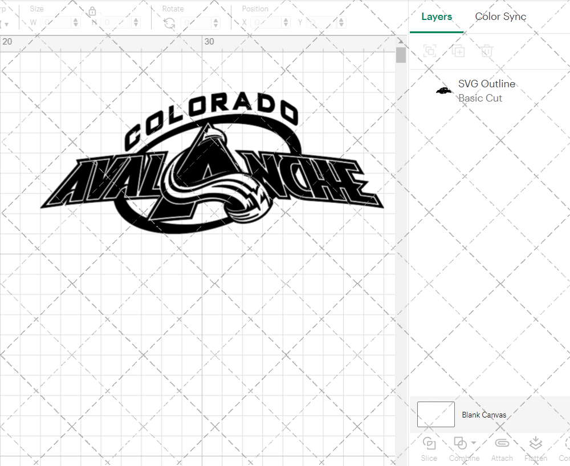Select the Colorado Avalanche logo on canvas
This screenshot has height=466, width=570.
click(212, 163)
